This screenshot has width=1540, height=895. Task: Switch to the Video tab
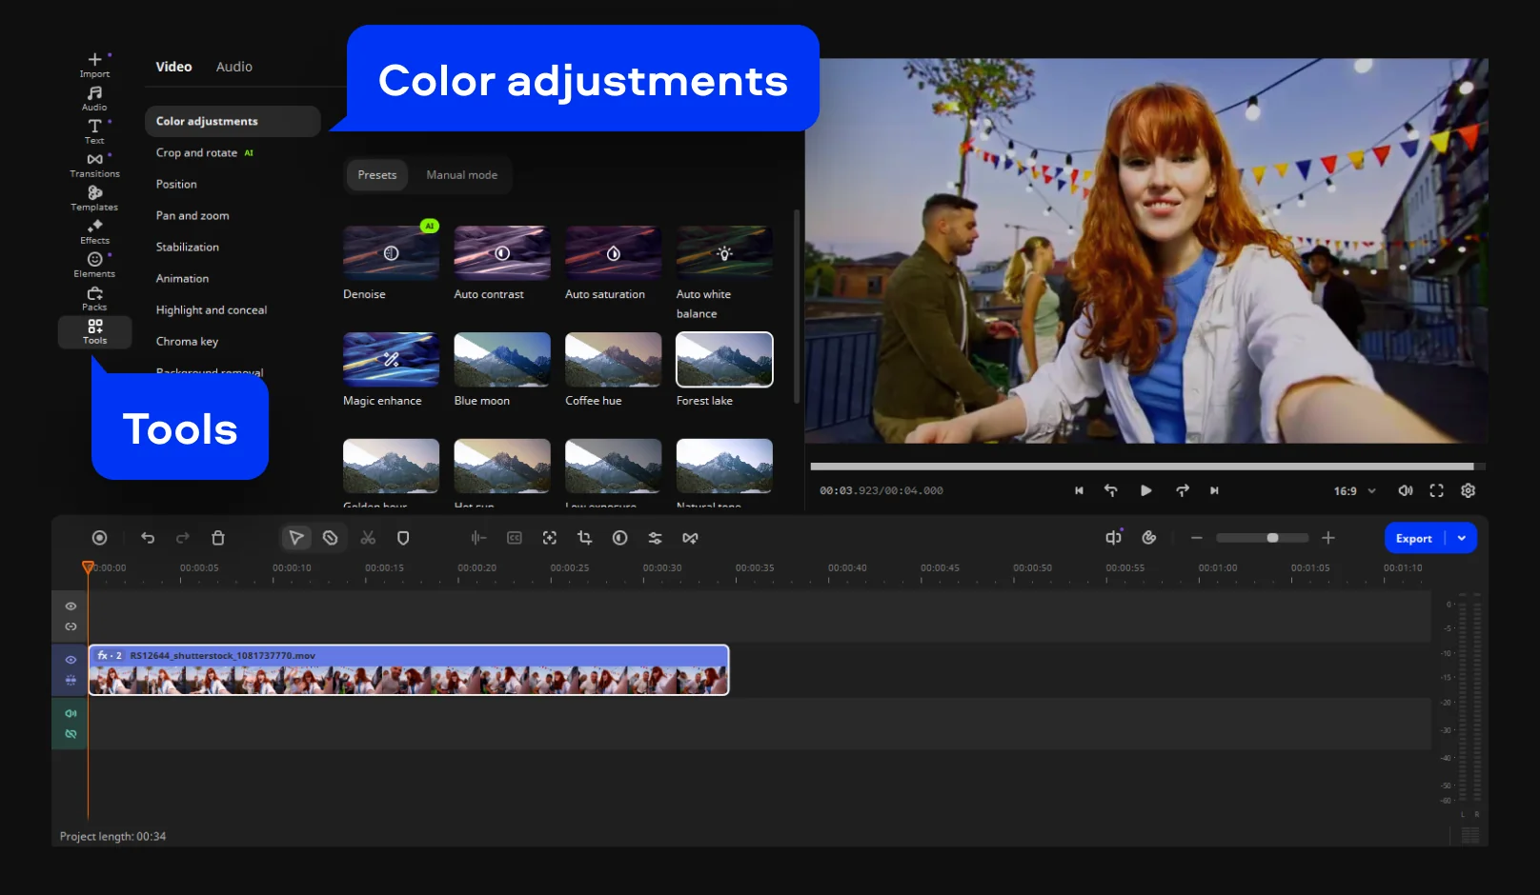point(173,67)
